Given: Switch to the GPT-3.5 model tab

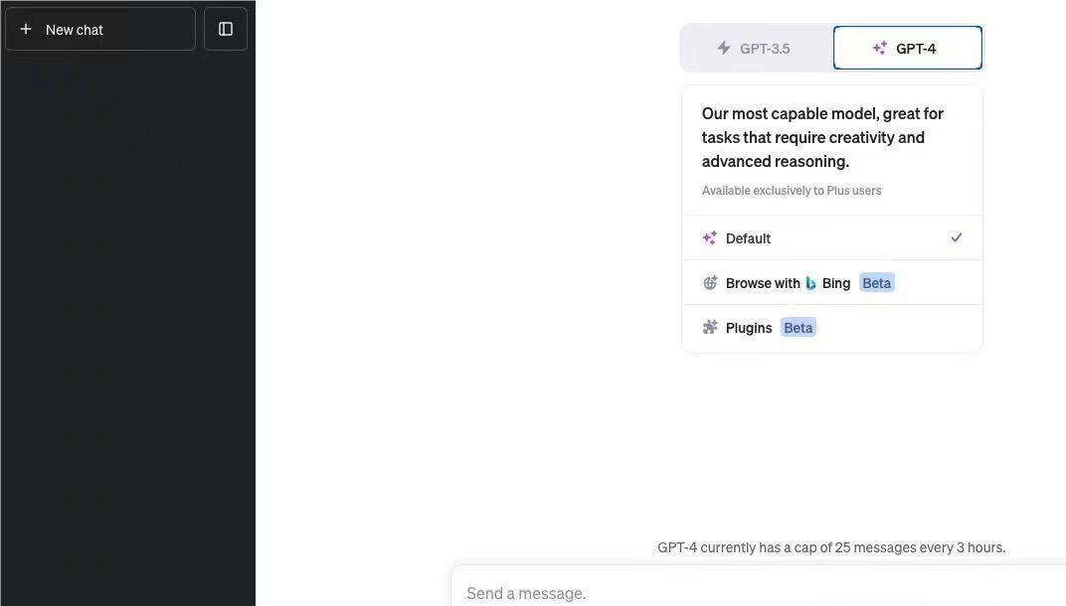Looking at the screenshot, I should point(757,49).
